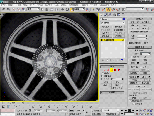Choose Vertex sub-object level dots icon
Screen dimensions: 154x116
104,70
